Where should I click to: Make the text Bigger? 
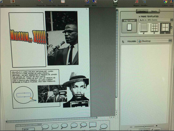[x=137, y=2]
